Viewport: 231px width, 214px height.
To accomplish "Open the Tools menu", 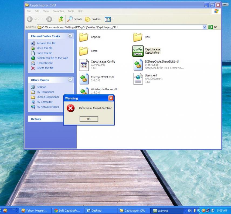I will click(x=71, y=11).
